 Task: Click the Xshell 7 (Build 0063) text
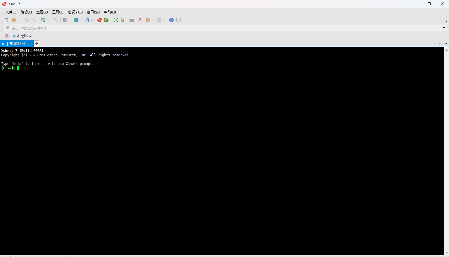(22, 50)
